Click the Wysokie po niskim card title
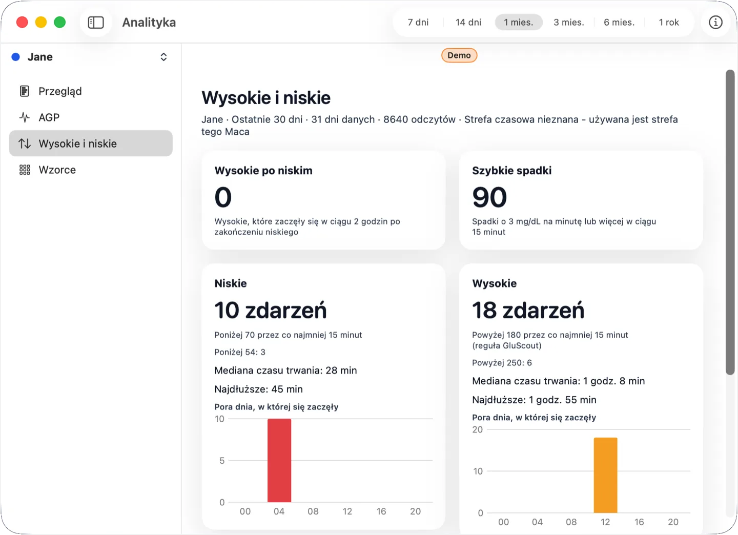This screenshot has width=738, height=535. pos(263,171)
